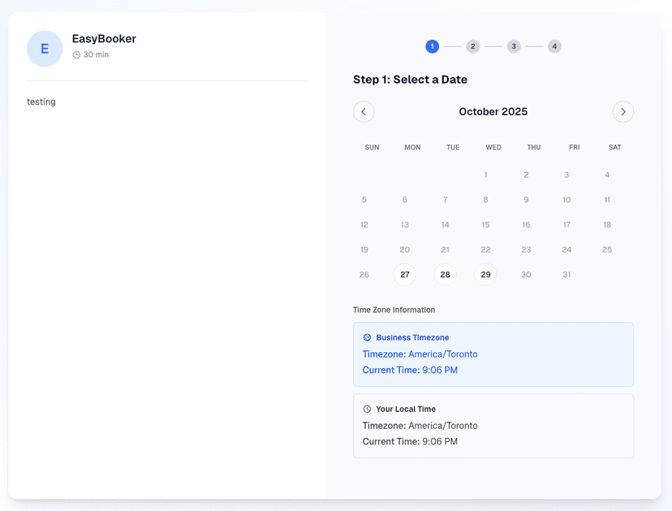
Task: Click the Your Local Time info card
Action: pyautogui.click(x=493, y=425)
